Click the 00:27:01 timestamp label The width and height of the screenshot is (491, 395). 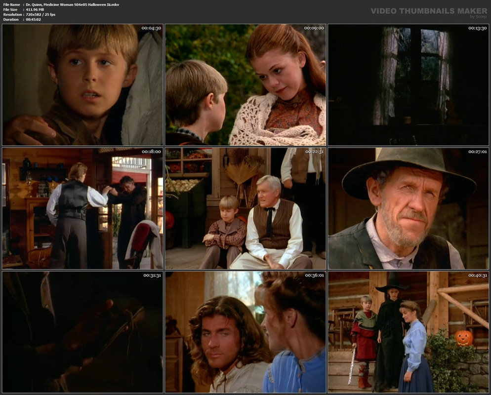[478, 152]
